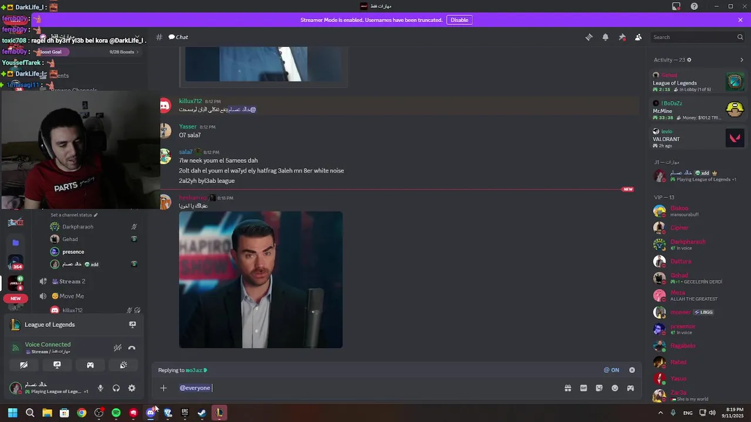The height and width of the screenshot is (422, 751).
Task: Disconnect from voice channel
Action: click(132, 348)
